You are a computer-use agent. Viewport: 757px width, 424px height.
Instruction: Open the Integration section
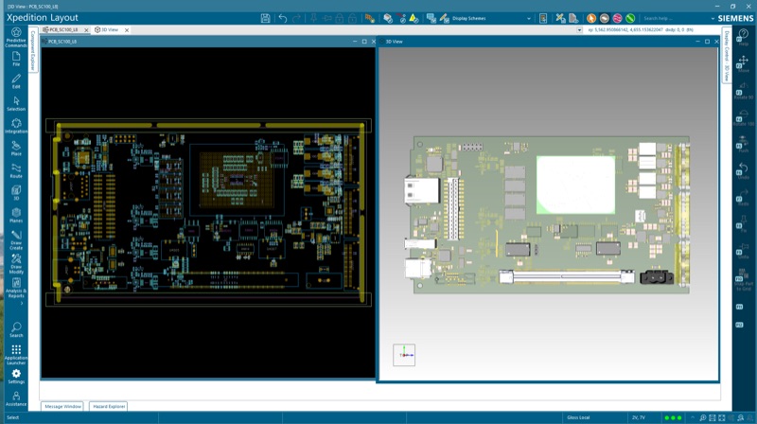click(16, 126)
